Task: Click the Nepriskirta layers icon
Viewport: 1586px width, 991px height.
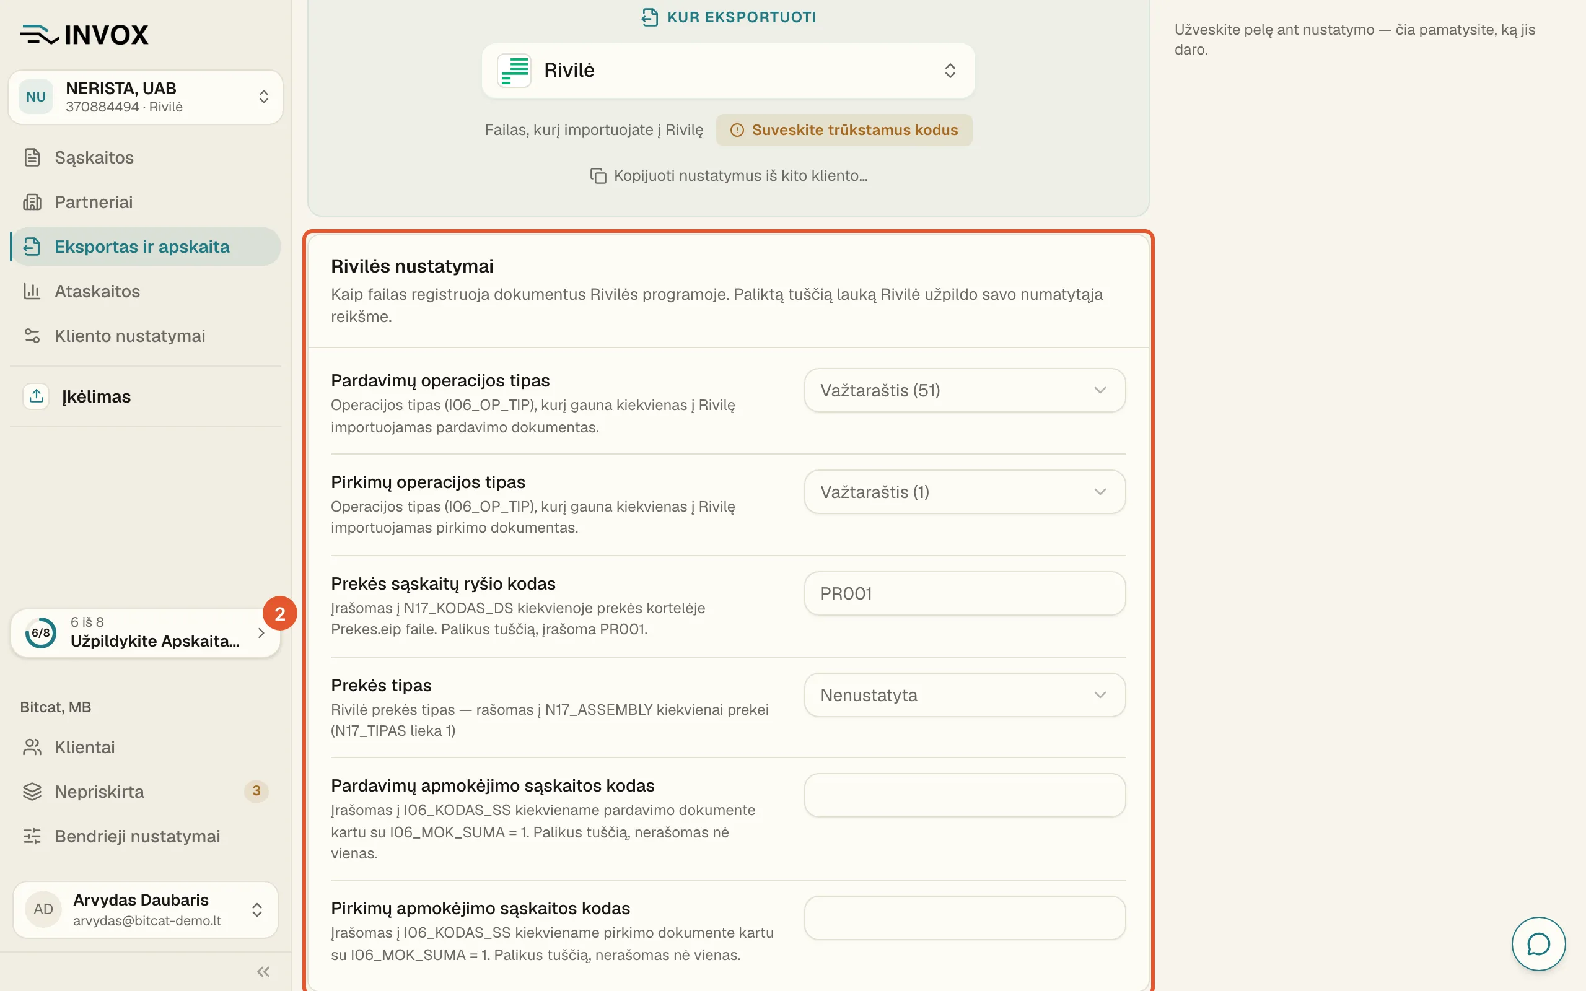Action: coord(32,792)
